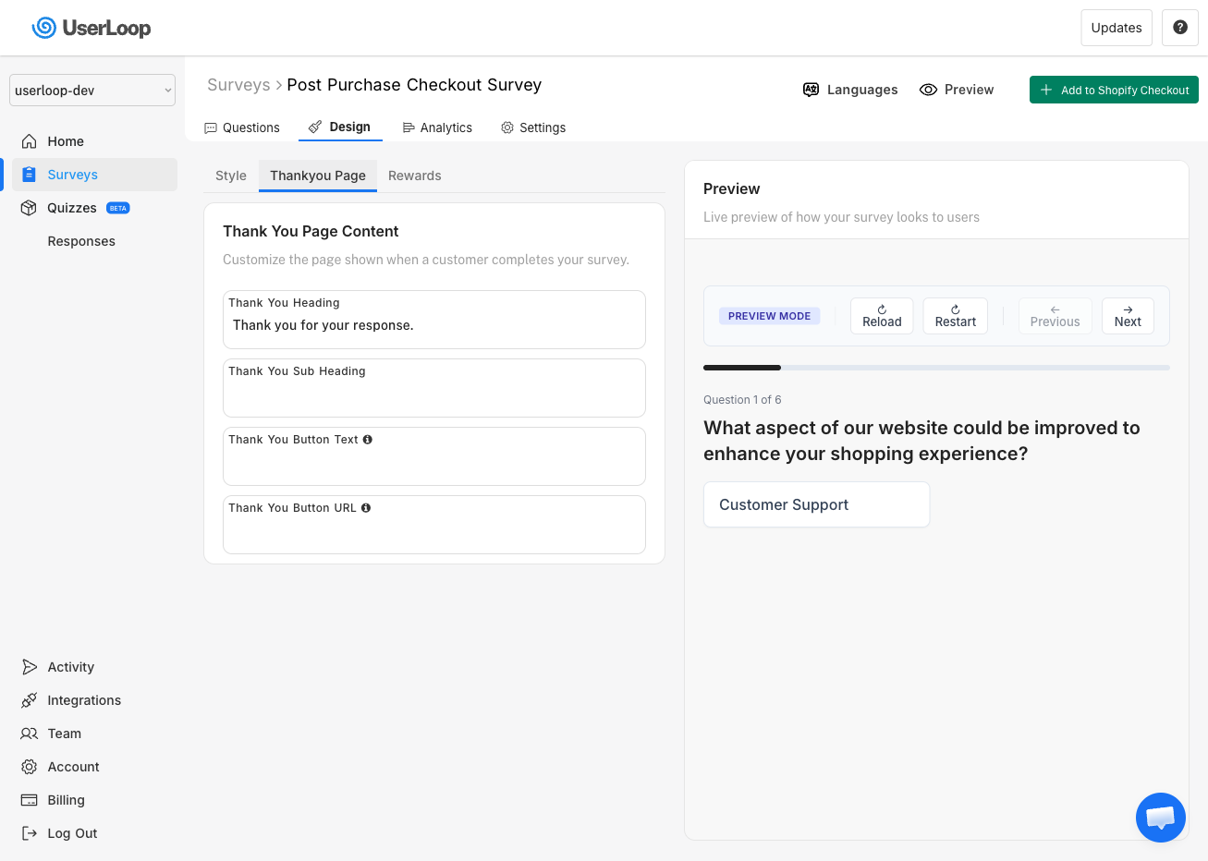Select the Customer Support answer option
The image size is (1208, 861).
816,504
